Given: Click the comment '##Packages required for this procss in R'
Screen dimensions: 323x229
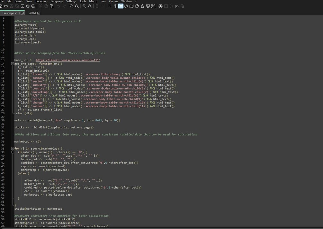Looking at the screenshot, I should point(48,21).
